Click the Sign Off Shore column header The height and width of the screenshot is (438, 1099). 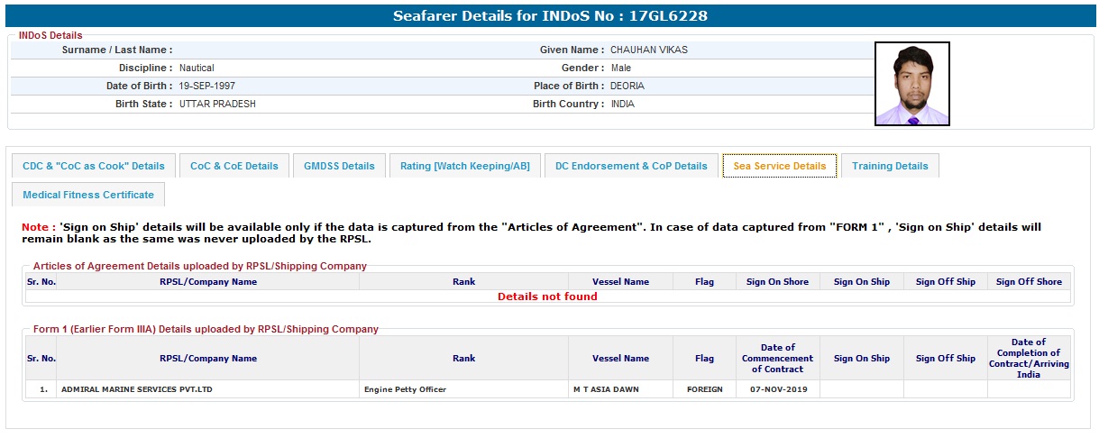[1029, 282]
